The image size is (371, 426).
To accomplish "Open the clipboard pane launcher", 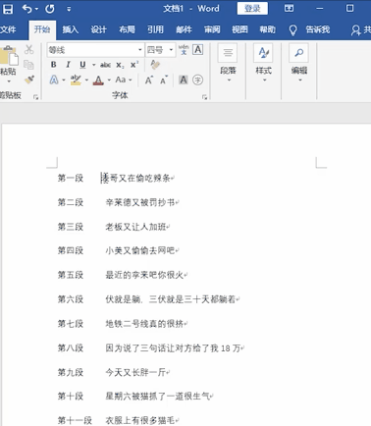I will [35, 97].
